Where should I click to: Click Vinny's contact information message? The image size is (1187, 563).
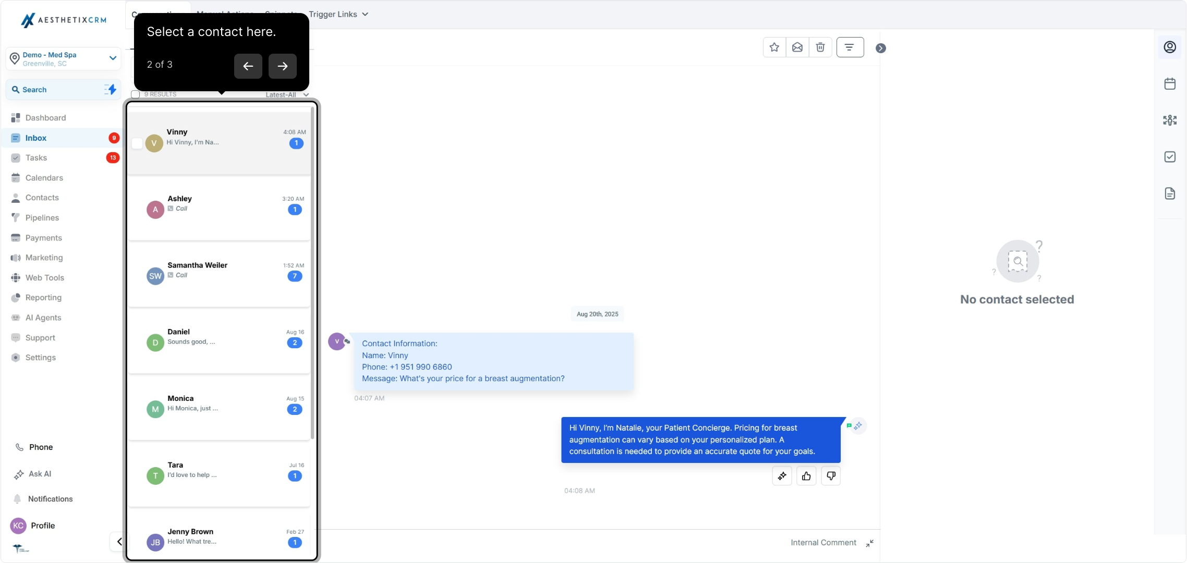pos(494,361)
